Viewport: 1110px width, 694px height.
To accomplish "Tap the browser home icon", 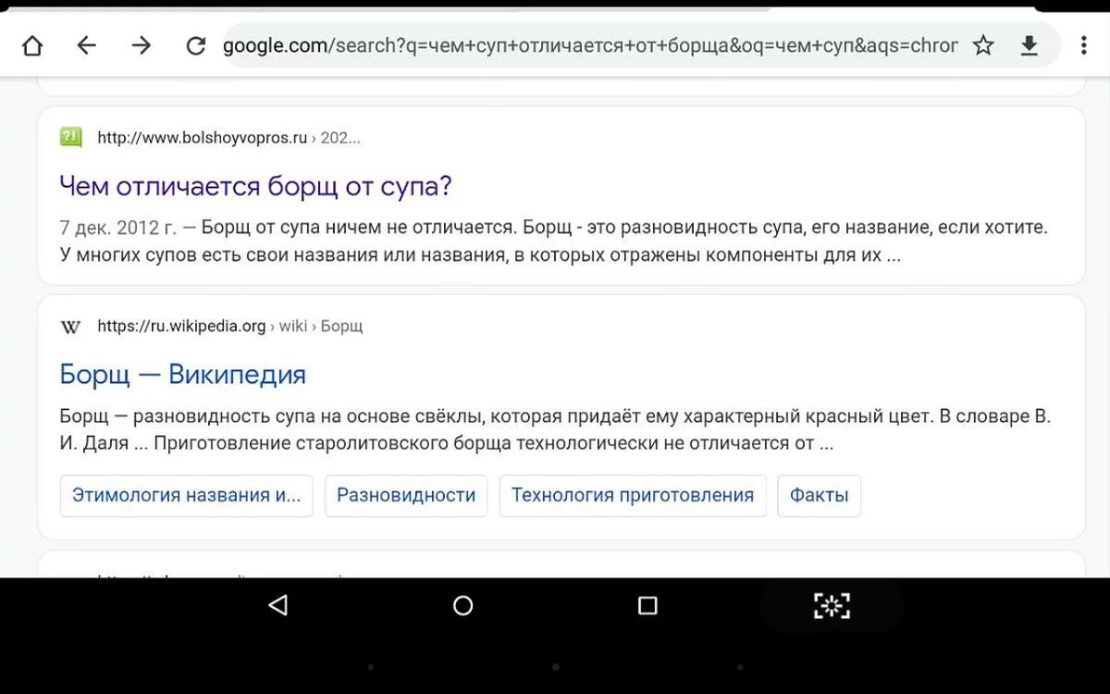I will [x=32, y=45].
